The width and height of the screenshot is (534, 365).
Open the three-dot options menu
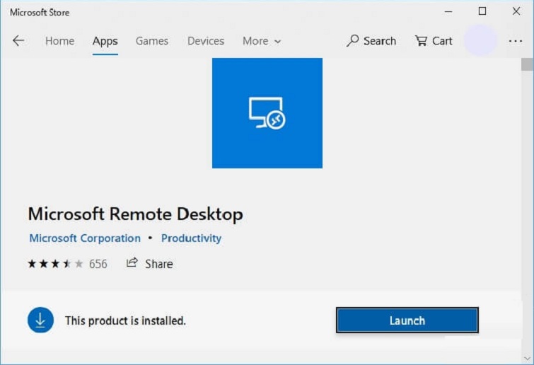(x=516, y=41)
